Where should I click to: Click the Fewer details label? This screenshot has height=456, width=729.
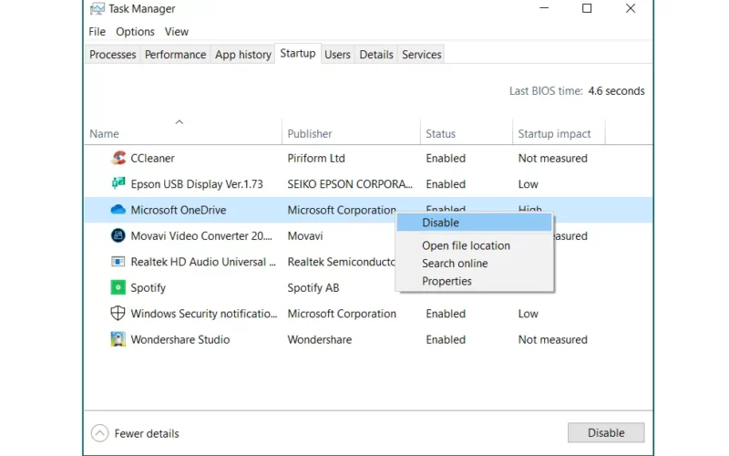pos(147,434)
